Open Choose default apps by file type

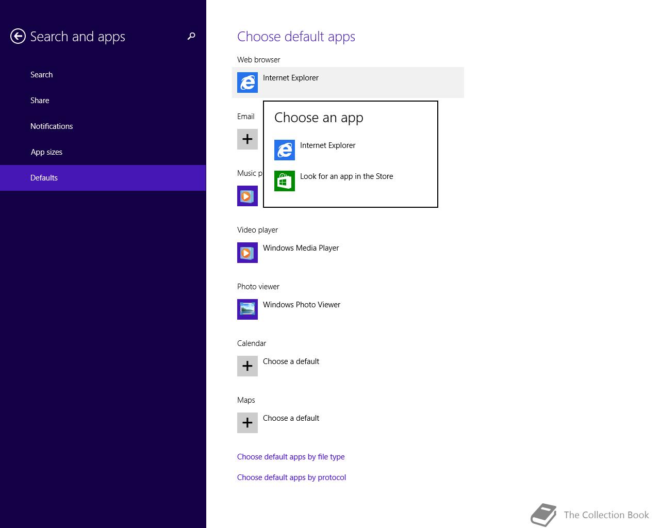[x=291, y=457]
